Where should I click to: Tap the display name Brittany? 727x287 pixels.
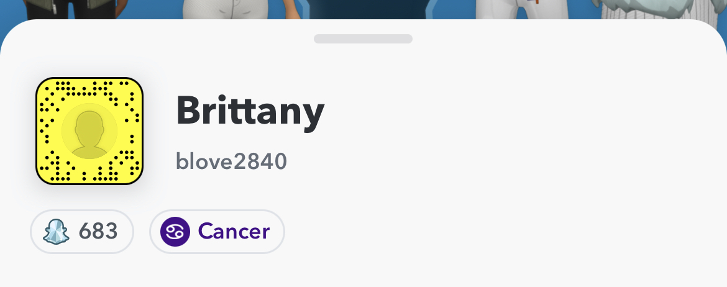[250, 111]
